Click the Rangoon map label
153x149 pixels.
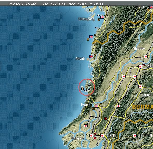click(78, 138)
